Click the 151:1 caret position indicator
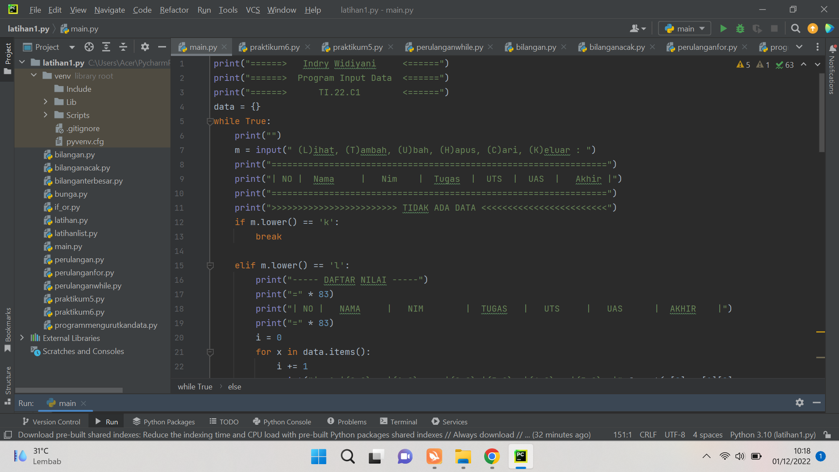The height and width of the screenshot is (472, 839). [x=622, y=434]
